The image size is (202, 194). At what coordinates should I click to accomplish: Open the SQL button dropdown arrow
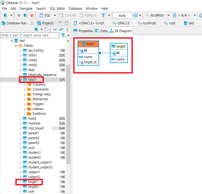pyautogui.click(x=55, y=15)
